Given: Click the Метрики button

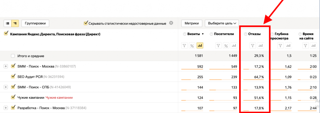Looking at the screenshot, I should 192,23.
